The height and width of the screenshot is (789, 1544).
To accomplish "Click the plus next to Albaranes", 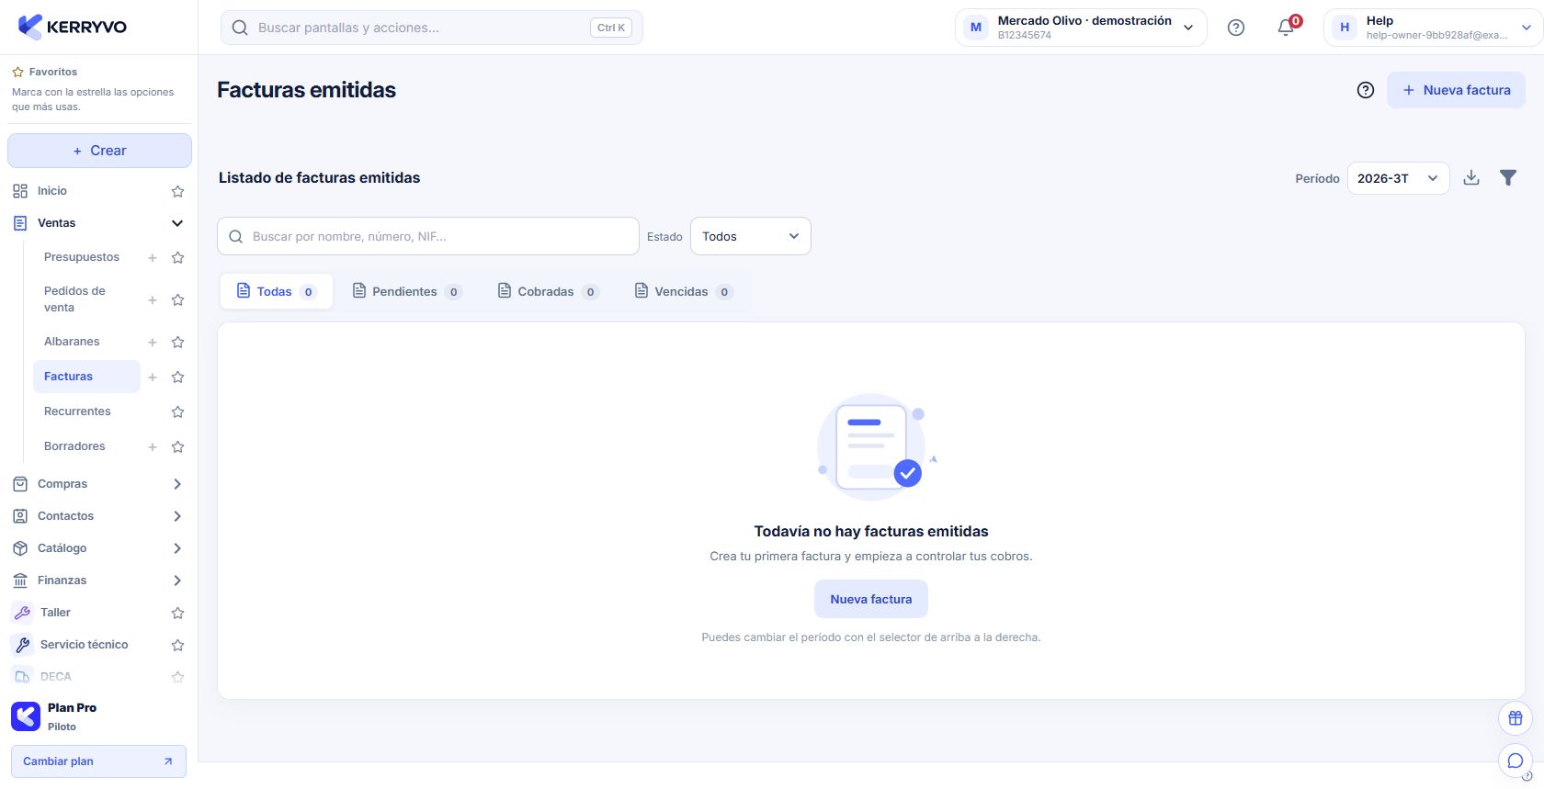I will [x=153, y=343].
